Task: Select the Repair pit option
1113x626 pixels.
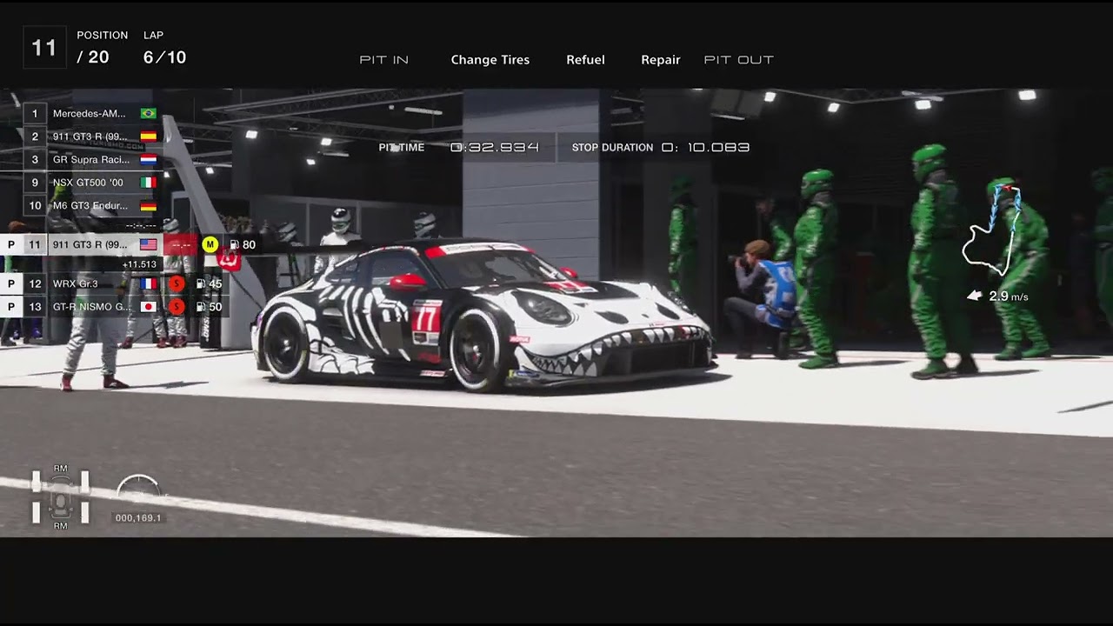Action: click(x=661, y=60)
